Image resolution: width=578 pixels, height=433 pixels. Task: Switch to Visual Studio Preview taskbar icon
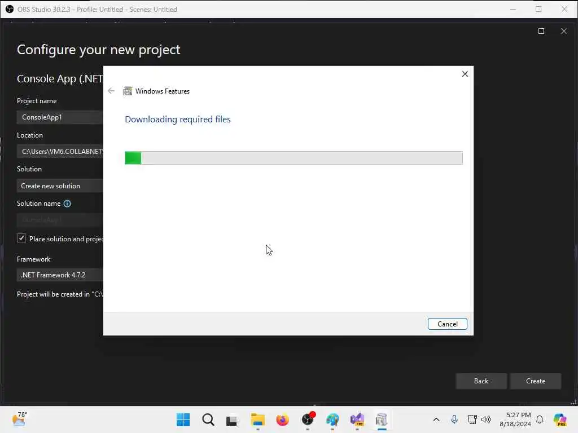[357, 419]
